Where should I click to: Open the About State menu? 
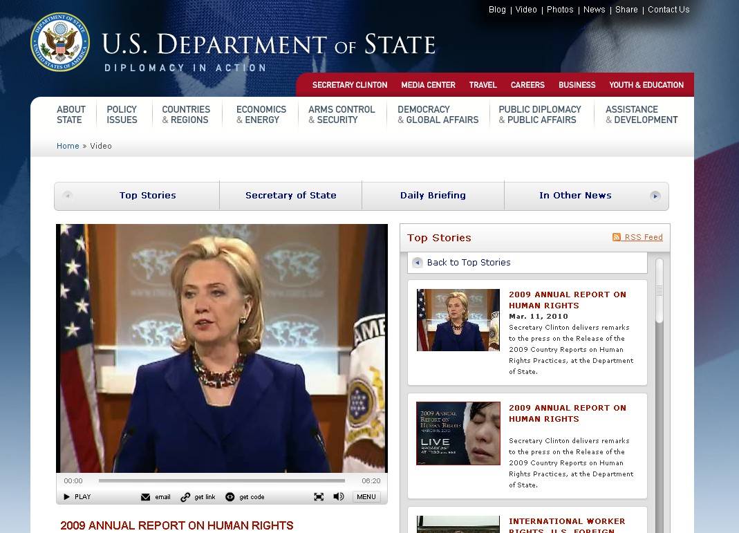click(71, 115)
